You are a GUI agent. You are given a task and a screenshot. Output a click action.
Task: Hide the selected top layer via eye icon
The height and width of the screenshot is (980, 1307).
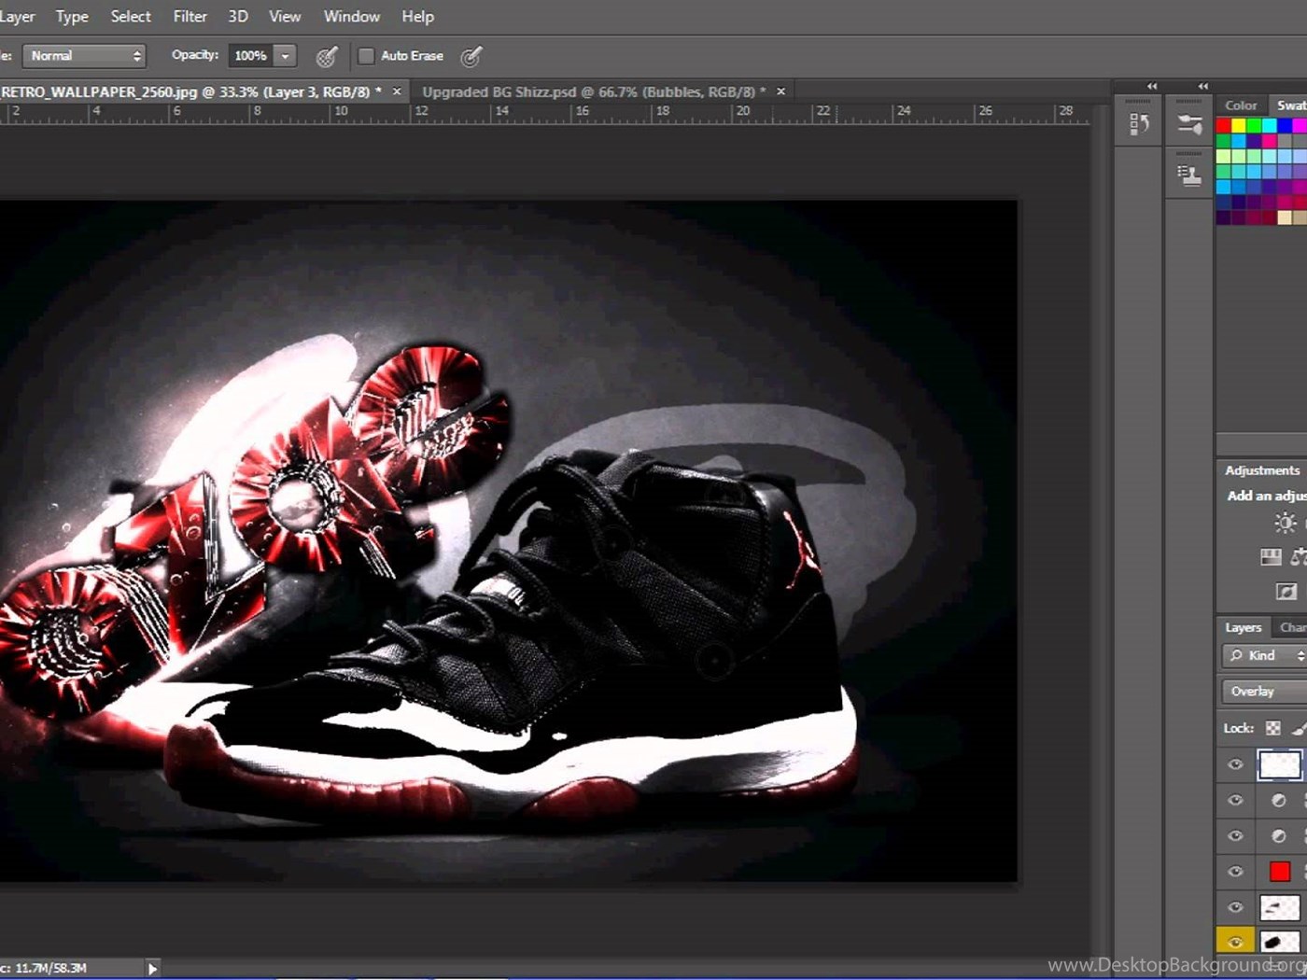coord(1235,764)
